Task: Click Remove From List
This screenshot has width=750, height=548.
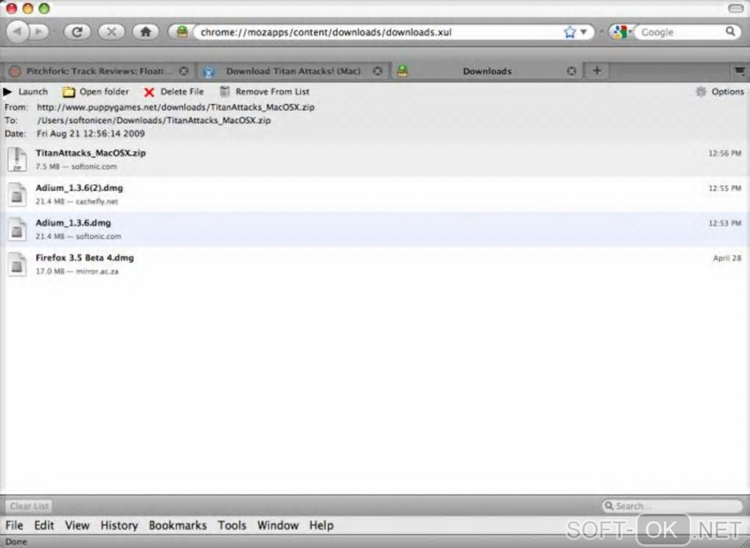Action: coord(265,91)
